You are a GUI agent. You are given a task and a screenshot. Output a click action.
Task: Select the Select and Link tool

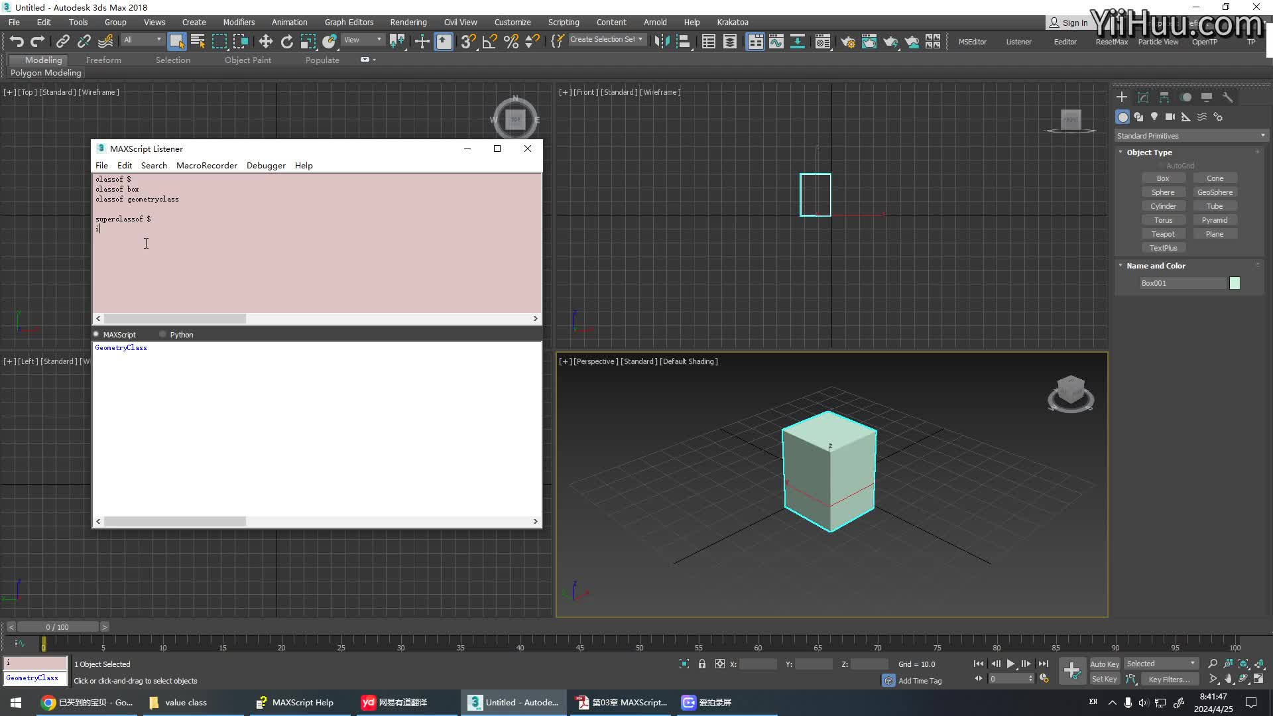coord(62,41)
